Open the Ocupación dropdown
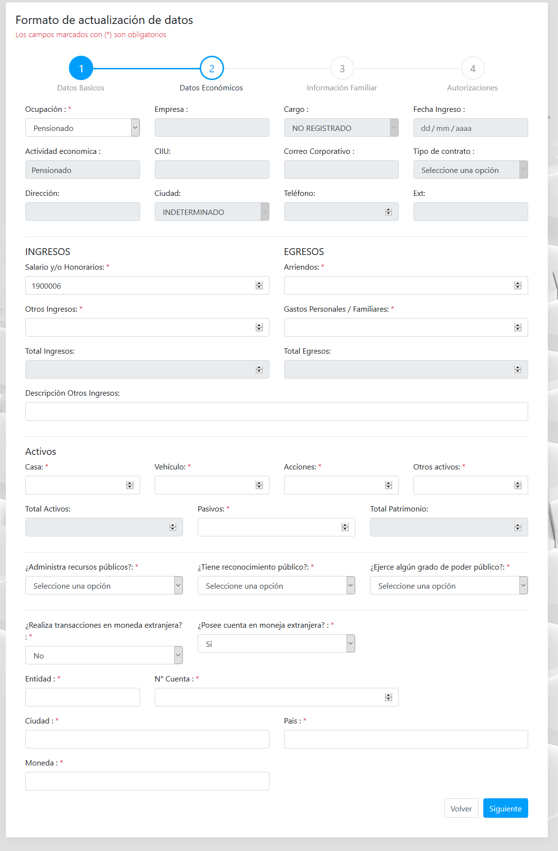This screenshot has width=558, height=851. (x=82, y=128)
